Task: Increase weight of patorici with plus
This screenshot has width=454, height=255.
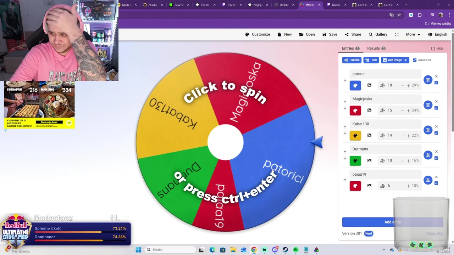Action: (408, 86)
